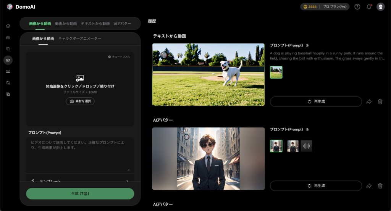Click the image upload icon in drop area
The image size is (391, 211).
80,78
